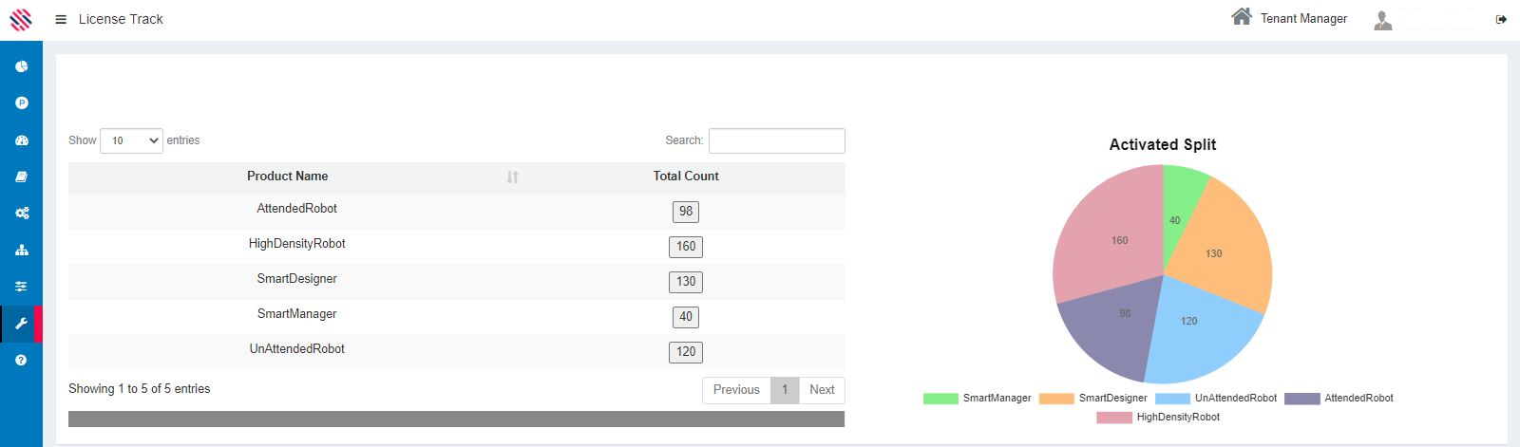Image resolution: width=1520 pixels, height=447 pixels.
Task: Open the Show entries dropdown
Action: coord(131,140)
